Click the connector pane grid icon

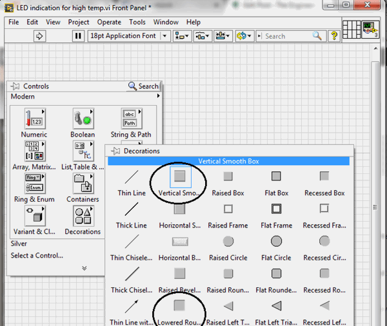352,30
